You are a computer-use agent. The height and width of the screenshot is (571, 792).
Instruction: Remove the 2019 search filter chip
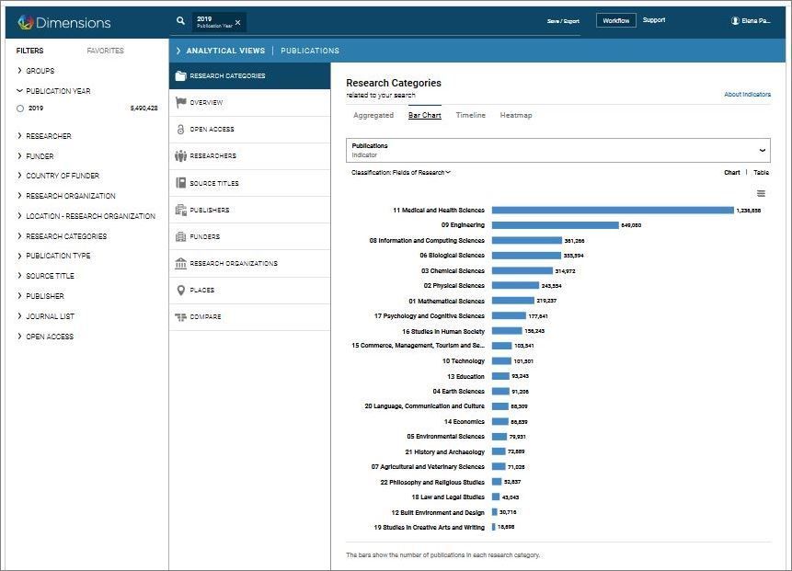coord(238,22)
